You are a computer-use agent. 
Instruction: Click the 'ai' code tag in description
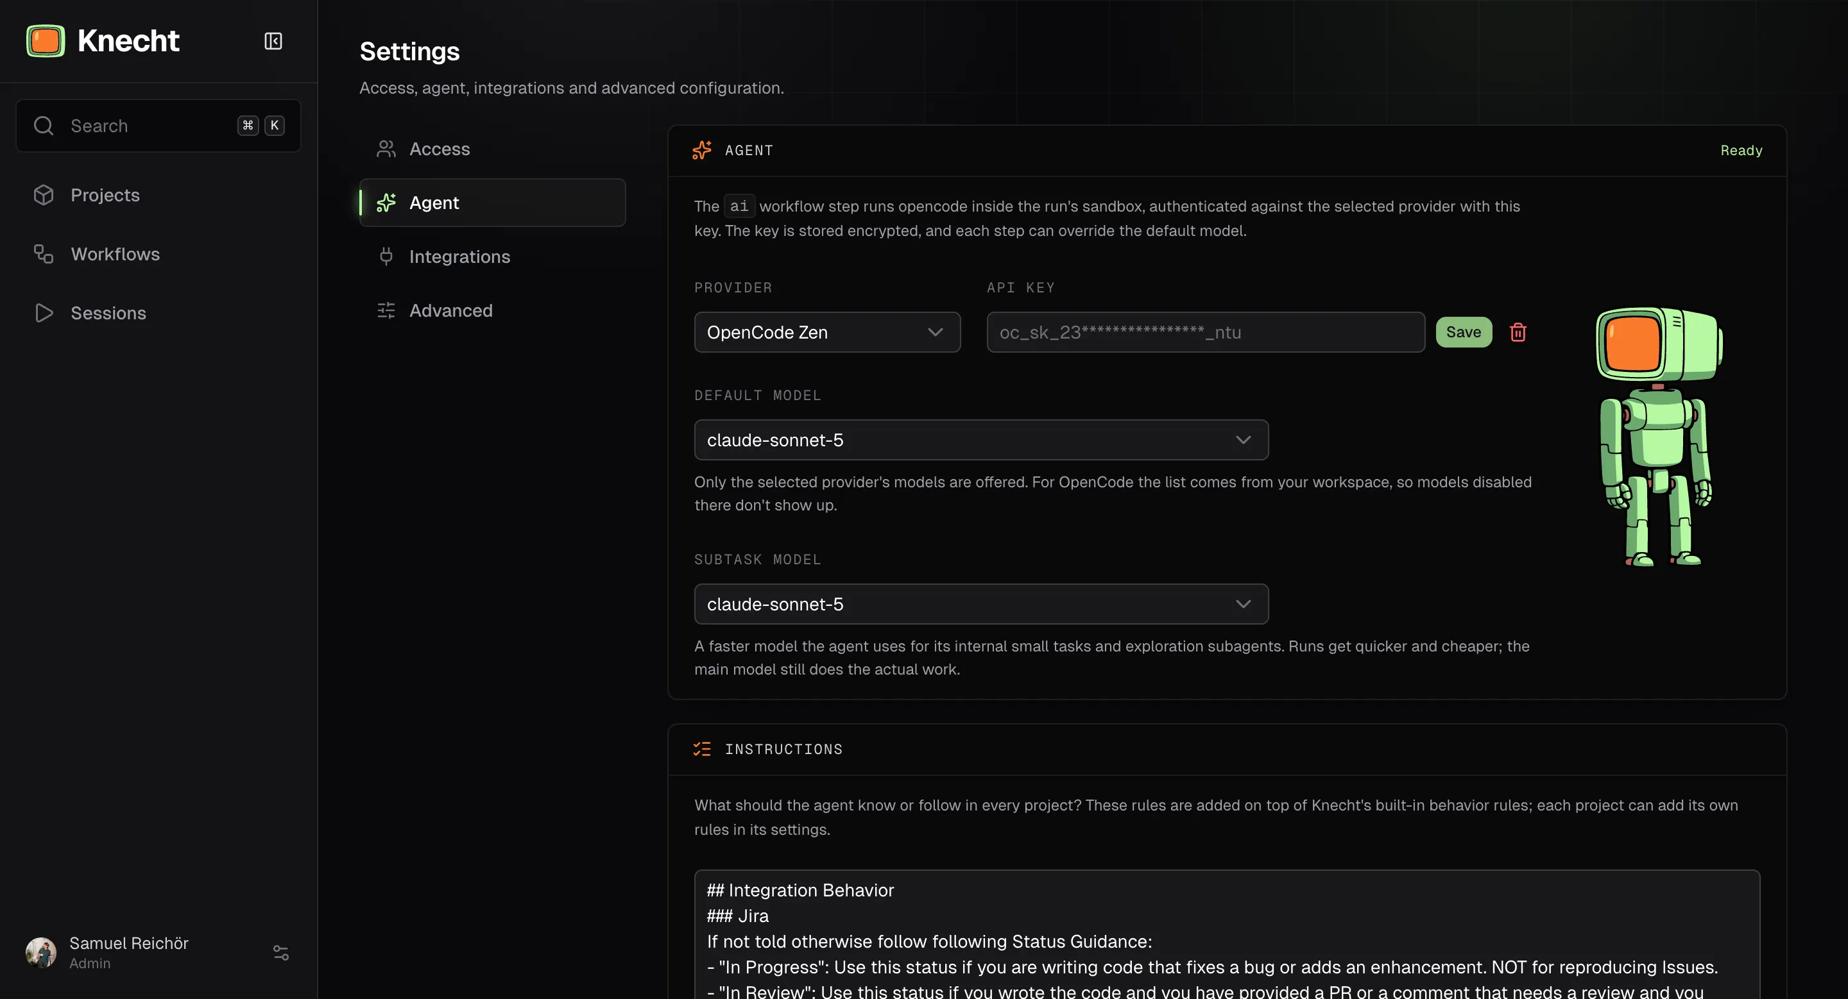(x=739, y=206)
